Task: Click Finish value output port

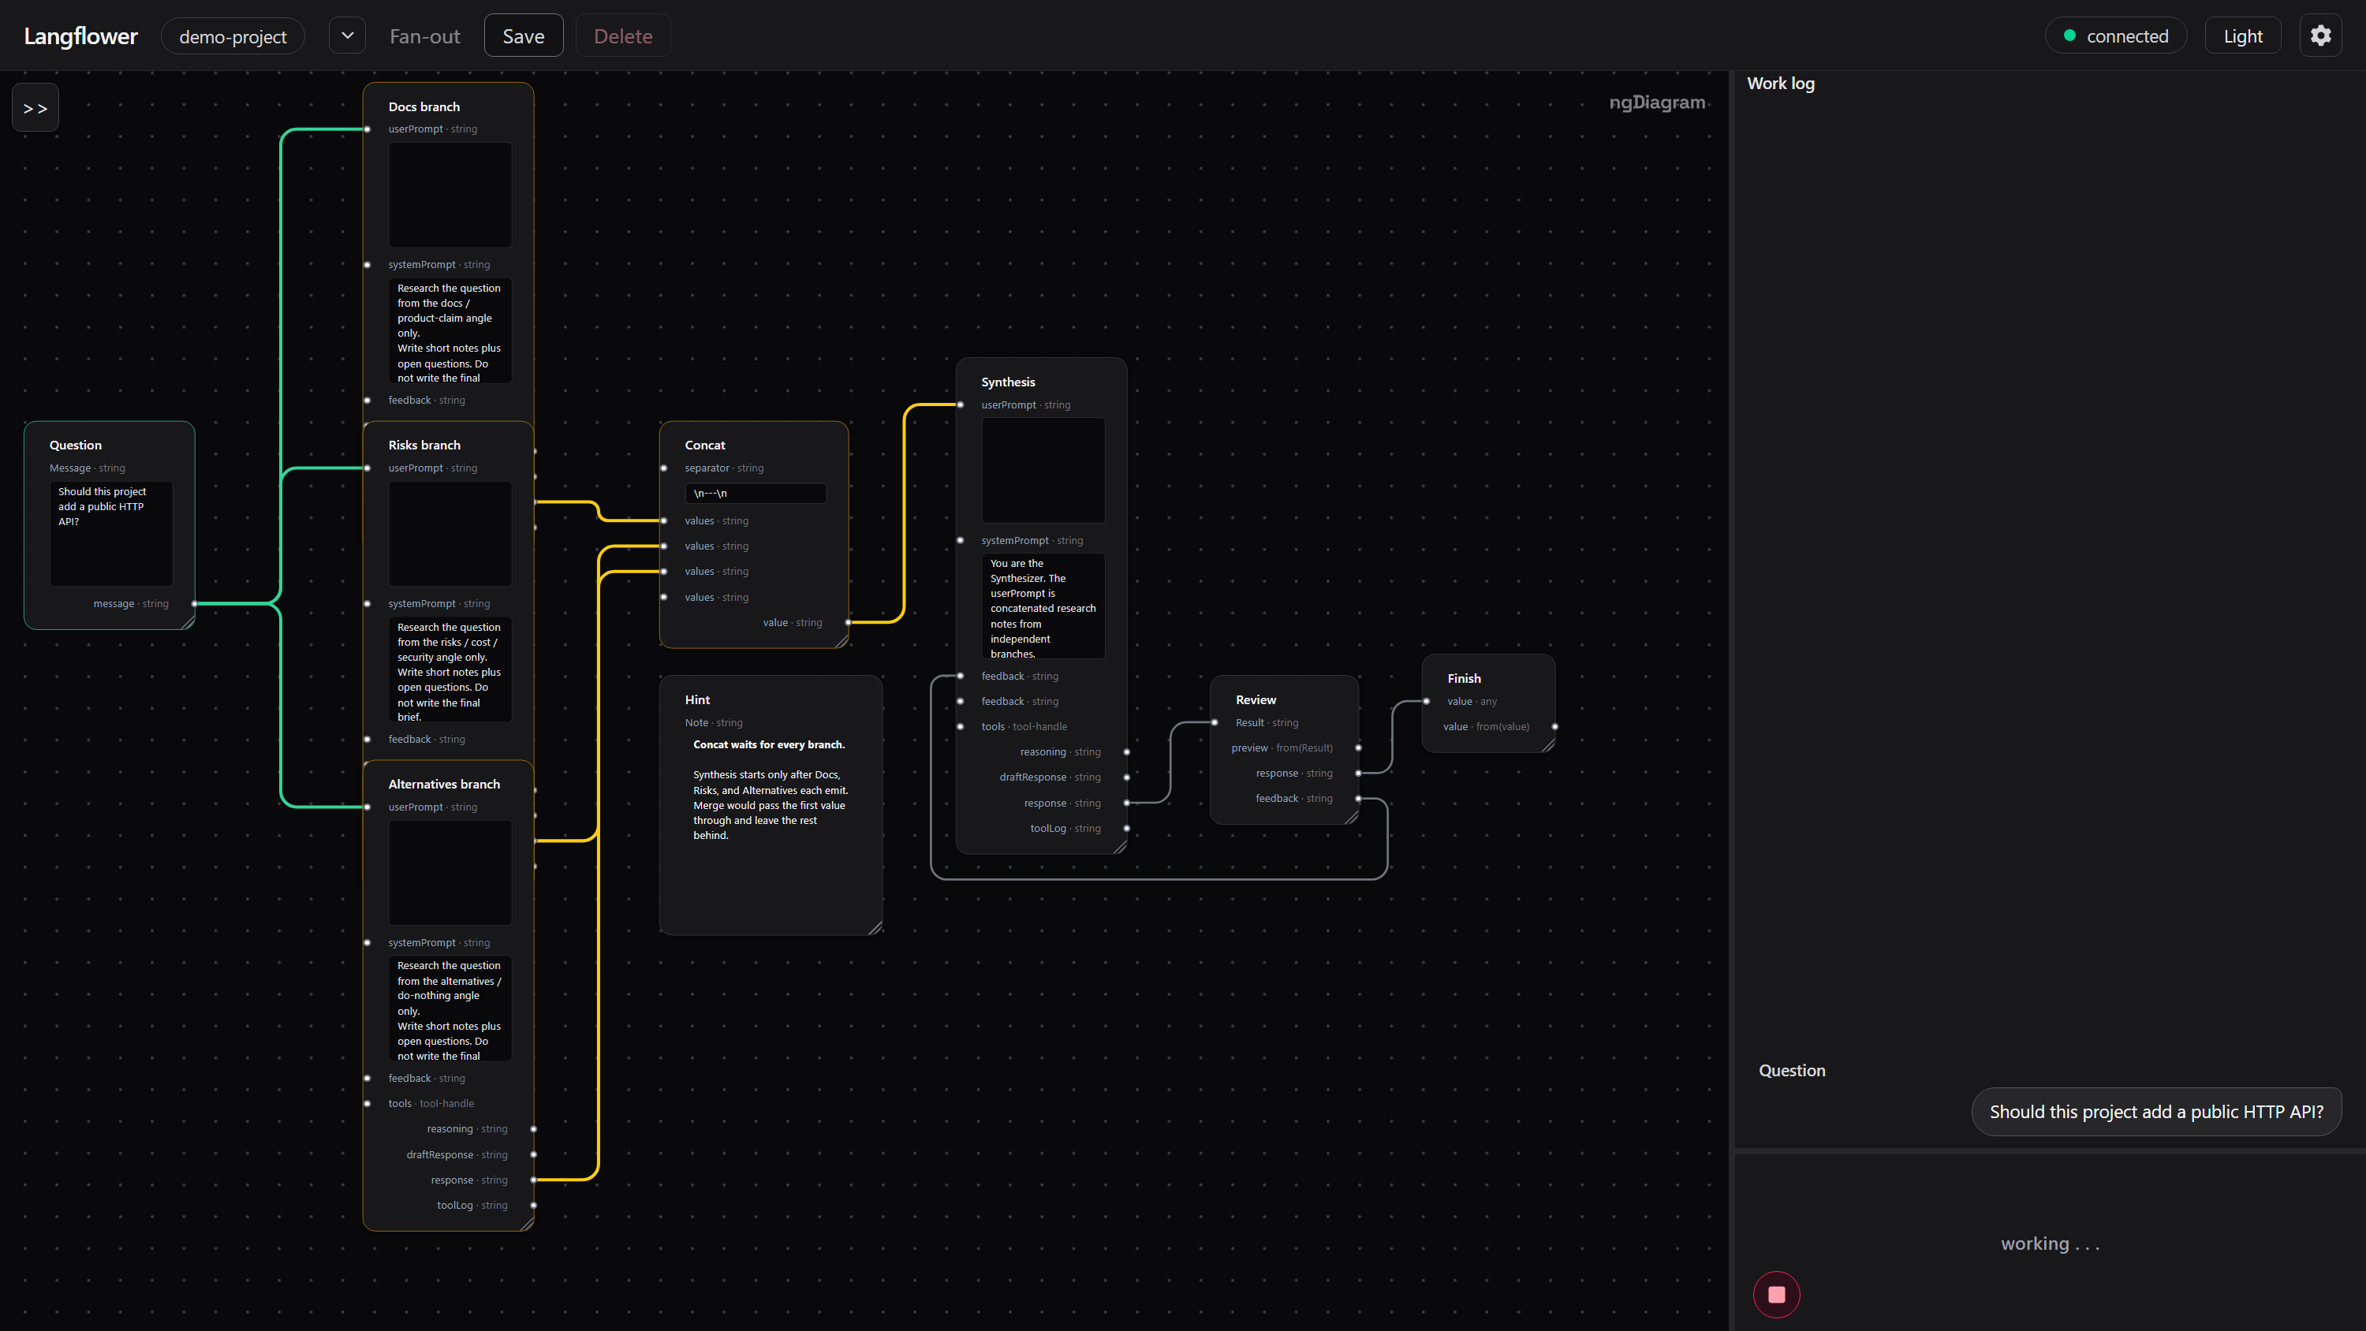Action: coord(1555,726)
